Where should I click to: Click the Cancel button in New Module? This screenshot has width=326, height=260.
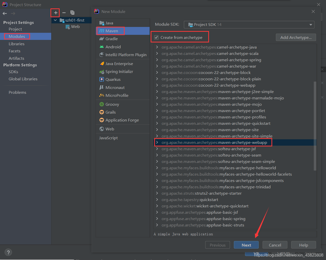tap(275, 245)
